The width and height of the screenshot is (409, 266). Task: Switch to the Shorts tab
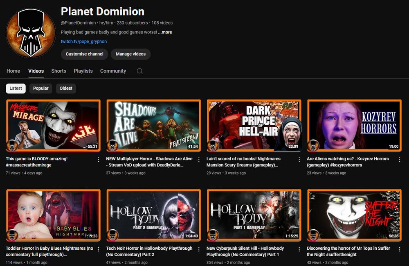coord(58,71)
